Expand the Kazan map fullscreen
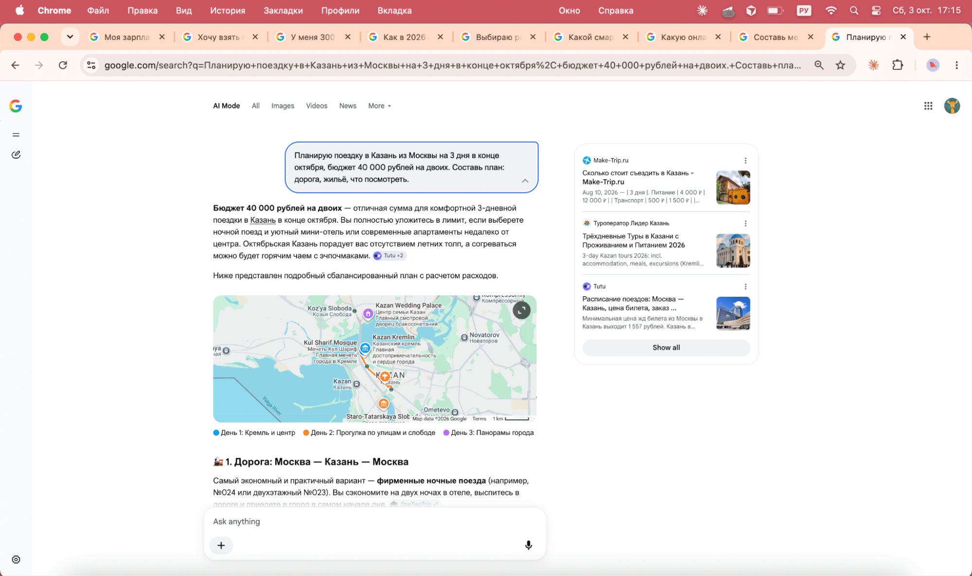This screenshot has width=972, height=576. pyautogui.click(x=521, y=310)
